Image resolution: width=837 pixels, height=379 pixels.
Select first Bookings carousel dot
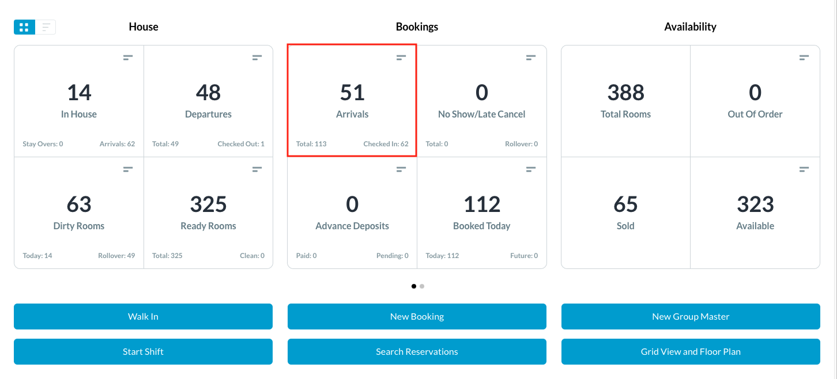(x=414, y=286)
